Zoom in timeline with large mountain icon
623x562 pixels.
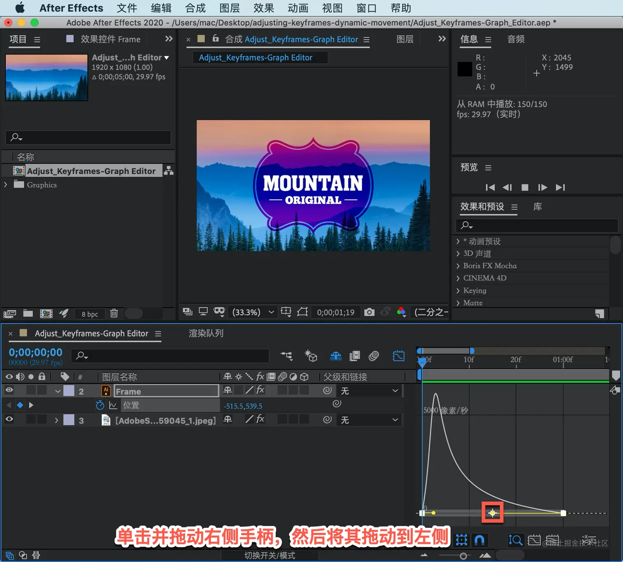pyautogui.click(x=485, y=555)
